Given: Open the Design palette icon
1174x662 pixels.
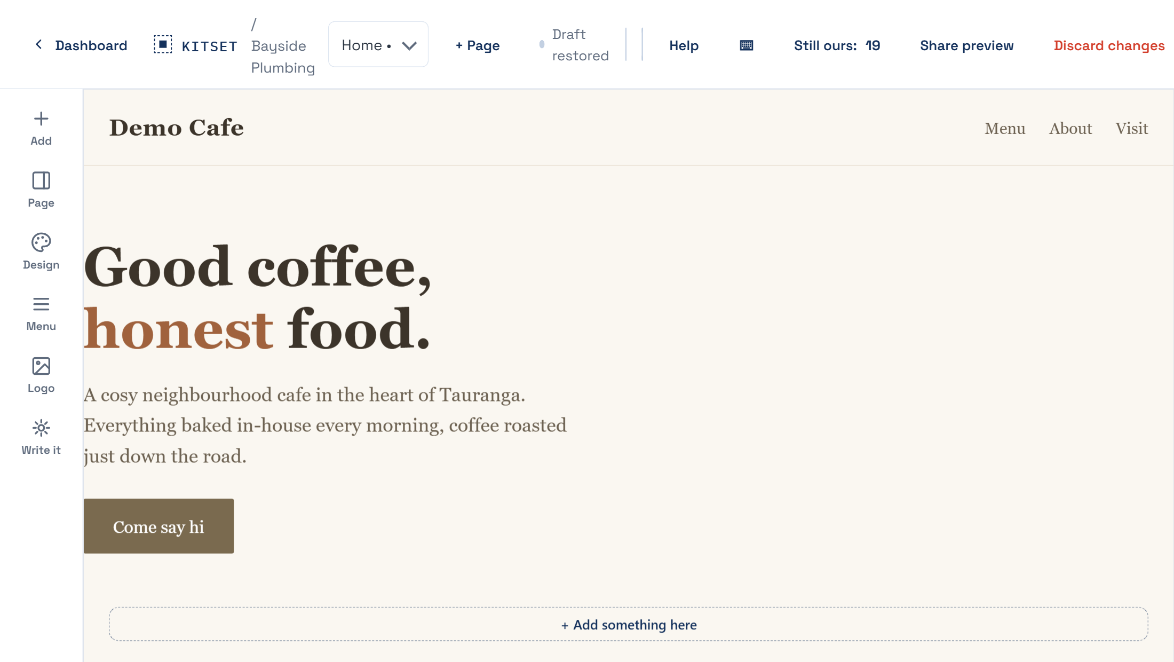Looking at the screenshot, I should tap(41, 242).
